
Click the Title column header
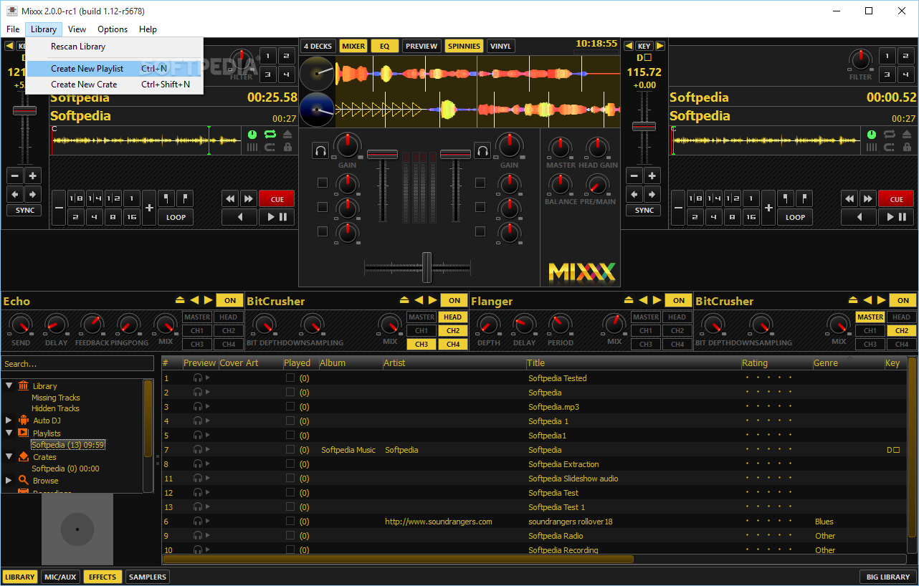click(633, 363)
